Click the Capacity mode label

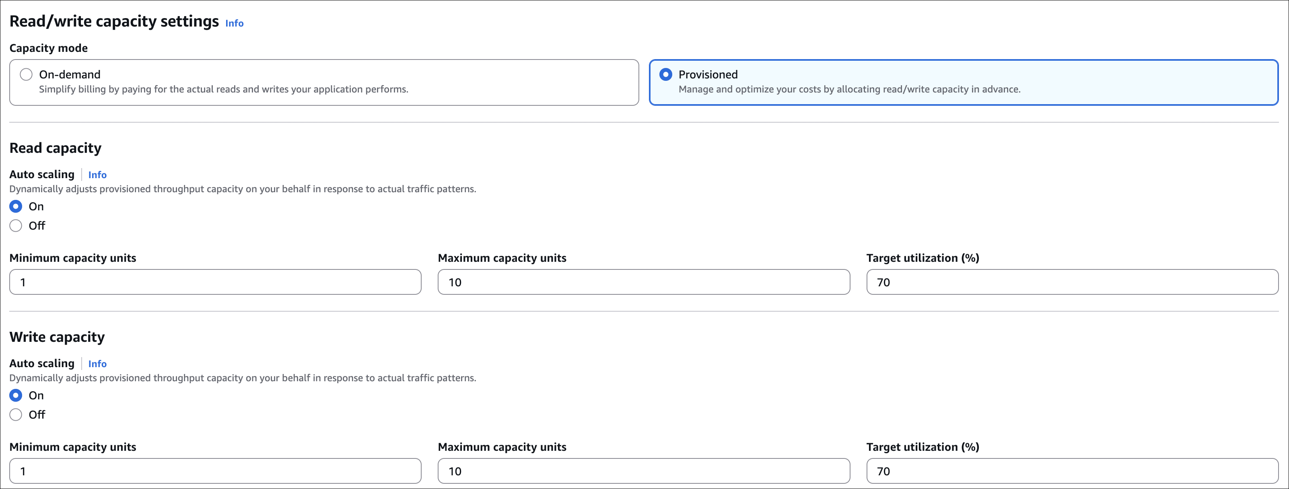[49, 47]
